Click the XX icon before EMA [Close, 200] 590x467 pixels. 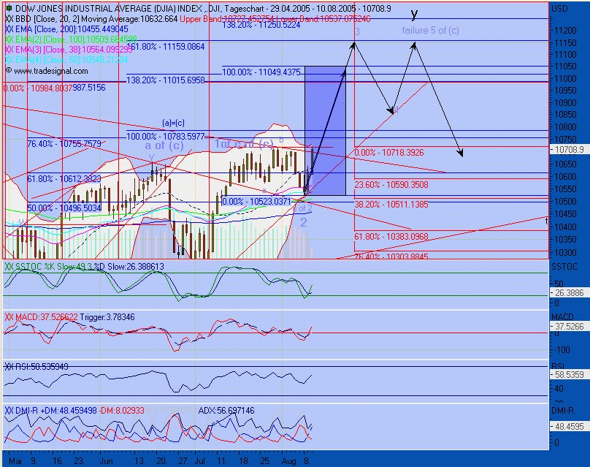pos(9,29)
